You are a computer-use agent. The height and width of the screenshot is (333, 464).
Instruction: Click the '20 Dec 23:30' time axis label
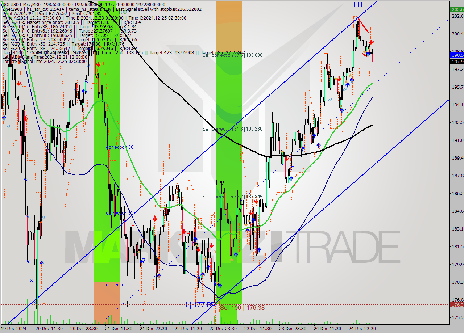click(x=84, y=329)
